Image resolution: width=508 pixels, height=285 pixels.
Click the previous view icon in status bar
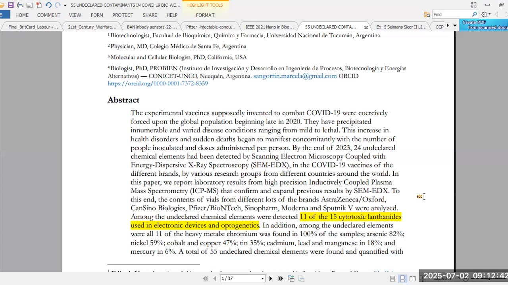[291, 279]
